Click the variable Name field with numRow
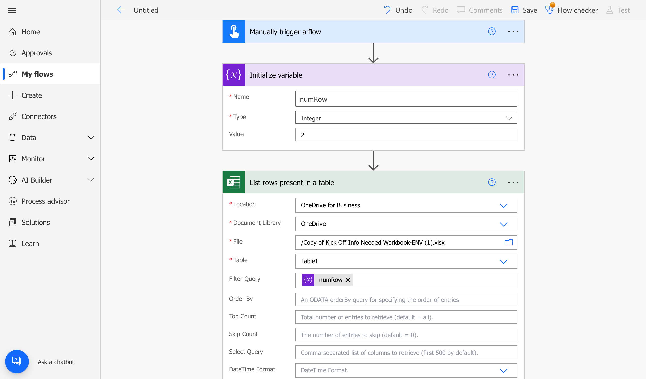646x379 pixels. coord(406,99)
